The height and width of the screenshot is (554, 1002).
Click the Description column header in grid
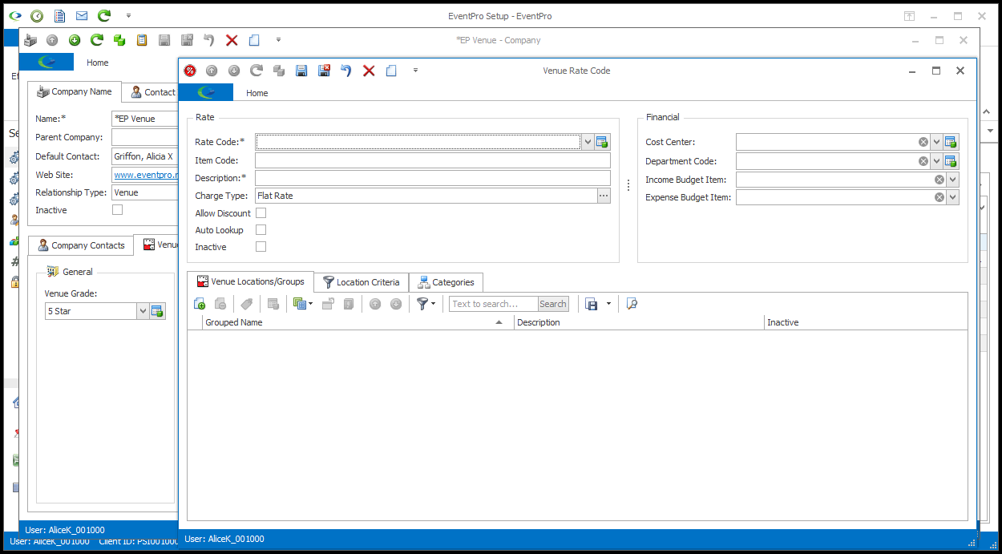639,322
